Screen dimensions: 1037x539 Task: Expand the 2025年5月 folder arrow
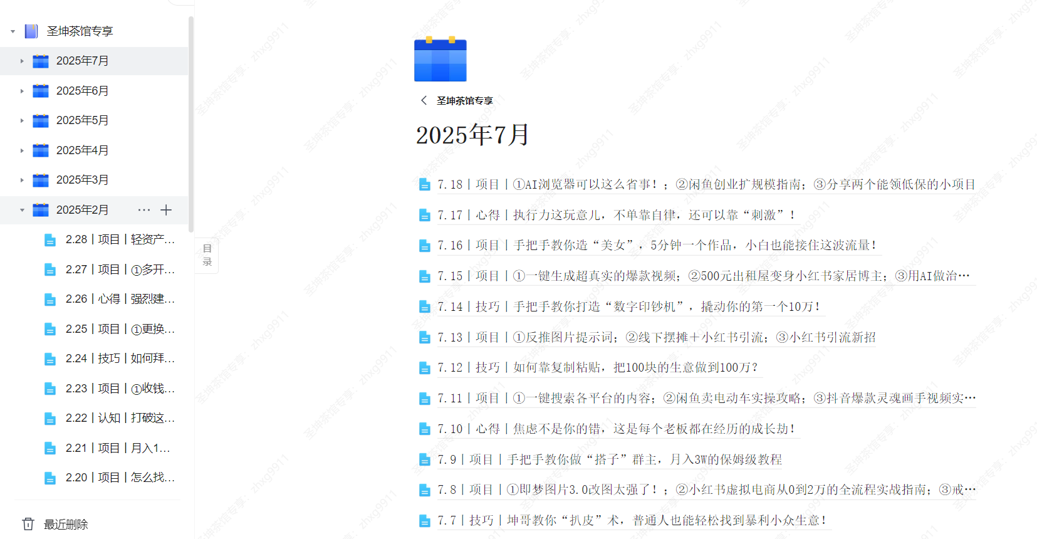22,120
